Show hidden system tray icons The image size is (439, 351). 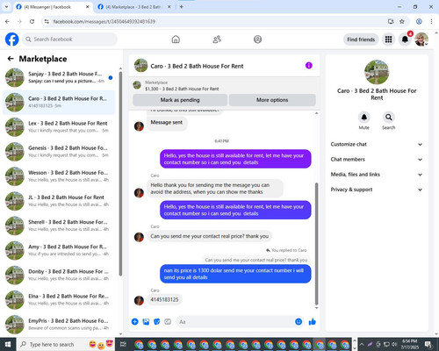coord(362,344)
